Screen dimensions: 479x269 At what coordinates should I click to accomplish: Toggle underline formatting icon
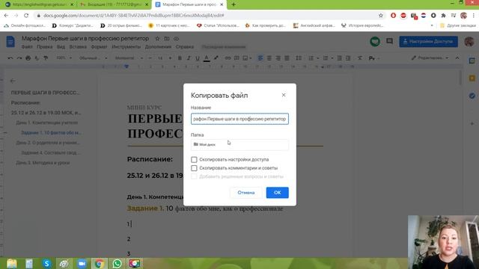point(198,58)
